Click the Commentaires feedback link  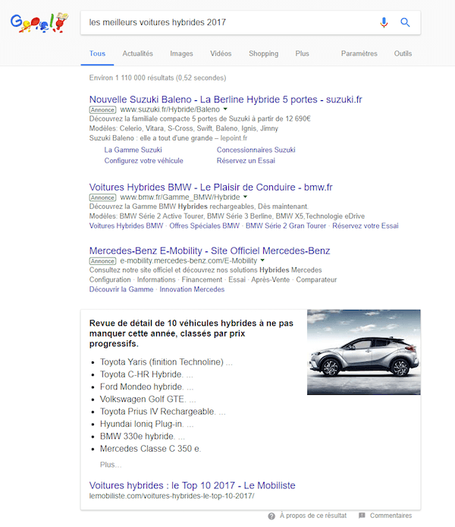391,516
